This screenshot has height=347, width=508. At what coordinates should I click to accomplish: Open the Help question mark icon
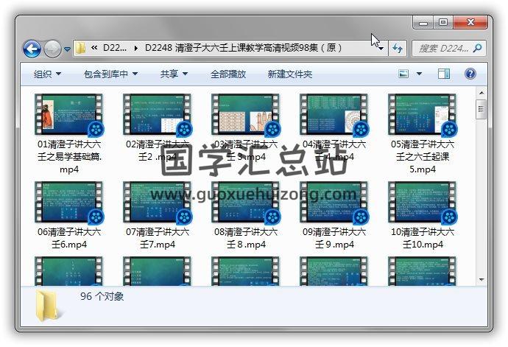click(470, 74)
